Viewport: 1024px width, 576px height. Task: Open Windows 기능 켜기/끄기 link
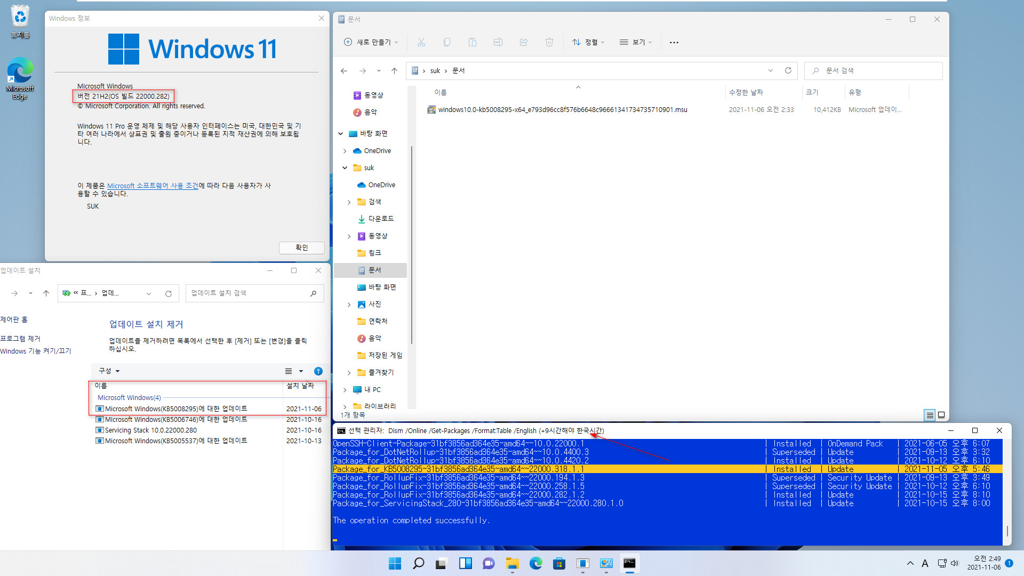pyautogui.click(x=36, y=351)
